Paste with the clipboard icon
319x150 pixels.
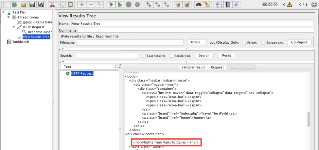click(70, 4)
